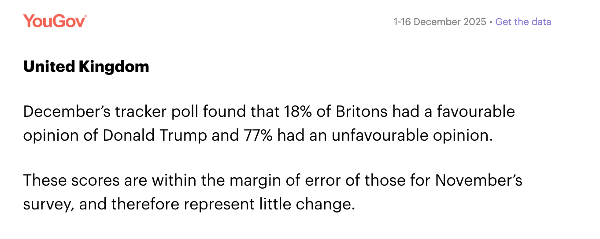Click the YouGov logo

click(54, 21)
